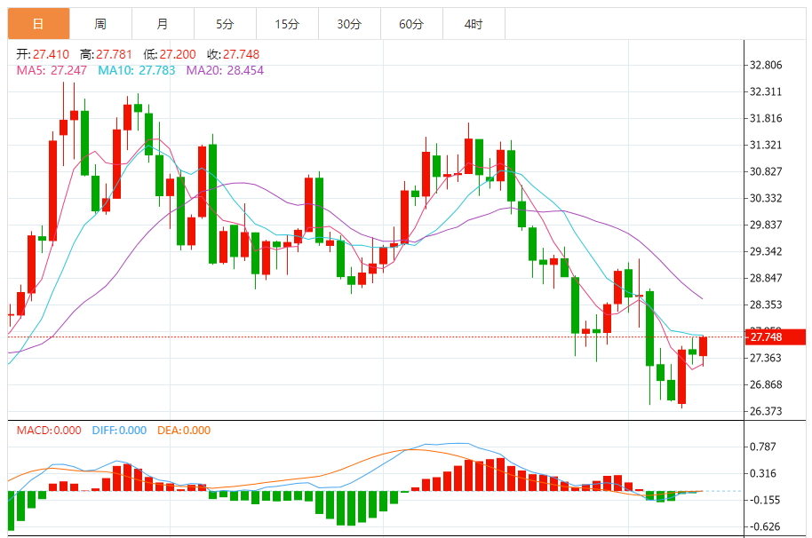812x538 pixels.
Task: Open the 30分 chart tab
Action: coord(349,24)
